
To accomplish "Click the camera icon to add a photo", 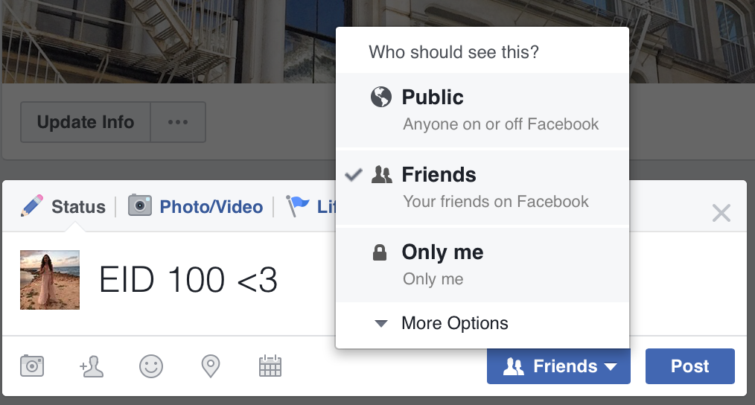I will (32, 366).
